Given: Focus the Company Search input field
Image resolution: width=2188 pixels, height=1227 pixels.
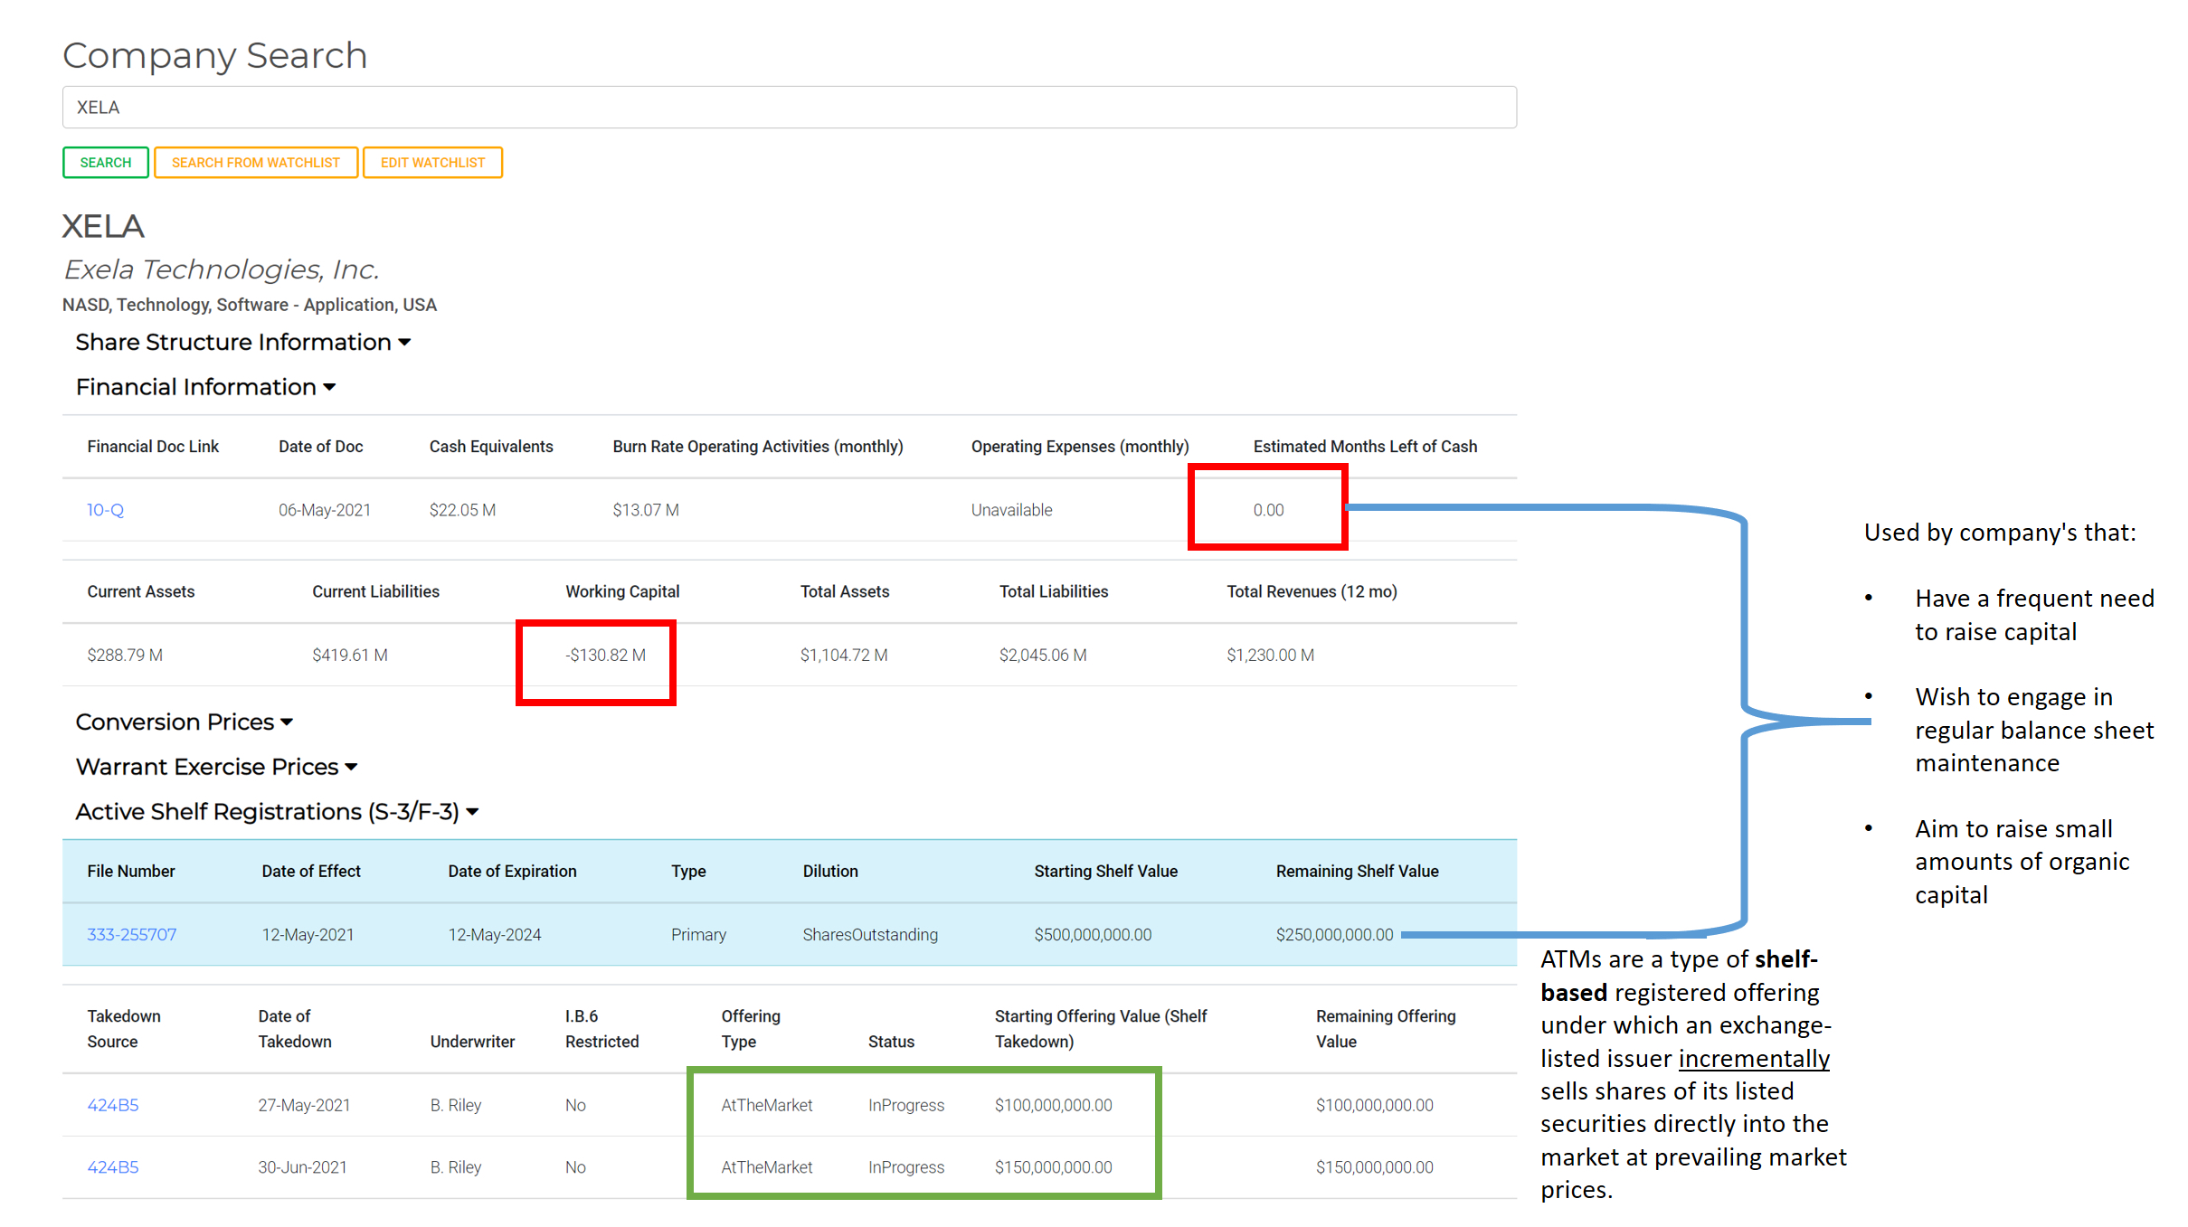Looking at the screenshot, I should coord(789,108).
